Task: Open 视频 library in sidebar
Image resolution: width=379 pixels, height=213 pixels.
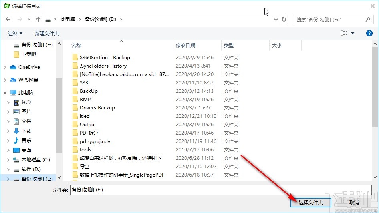Action: pos(26,102)
